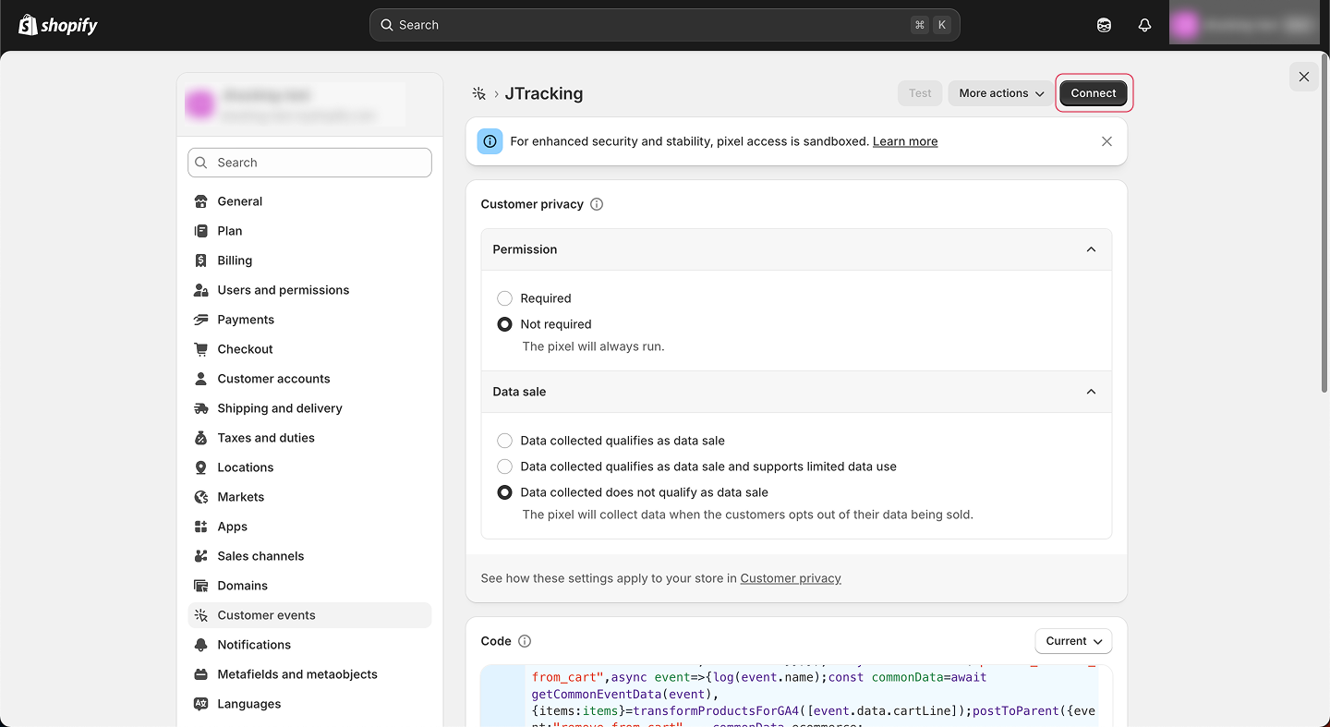Go to Payments settings
The image size is (1330, 727).
(x=246, y=320)
